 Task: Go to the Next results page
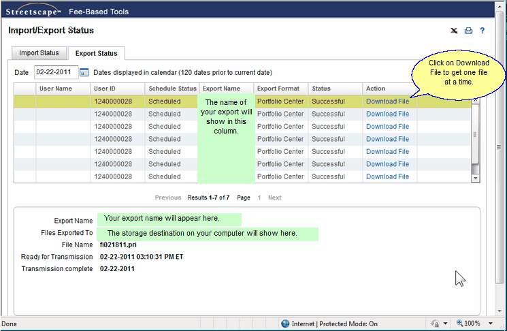coord(274,198)
